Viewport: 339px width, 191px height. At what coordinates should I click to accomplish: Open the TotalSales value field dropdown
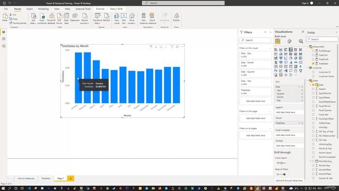[299, 123]
